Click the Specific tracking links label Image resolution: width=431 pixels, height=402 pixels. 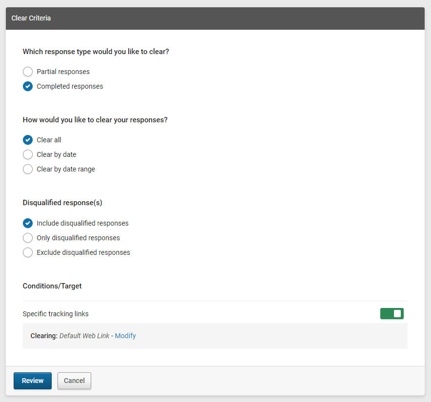(55, 314)
